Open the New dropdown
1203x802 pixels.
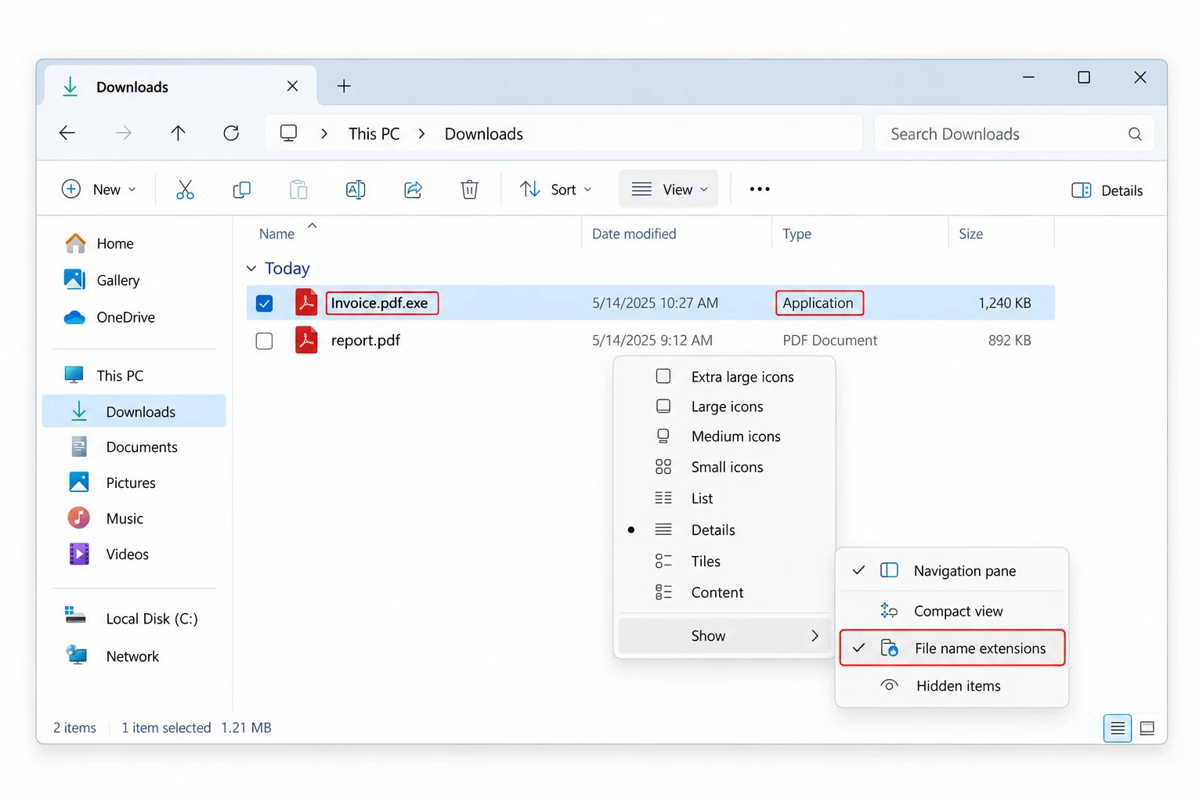click(x=99, y=190)
